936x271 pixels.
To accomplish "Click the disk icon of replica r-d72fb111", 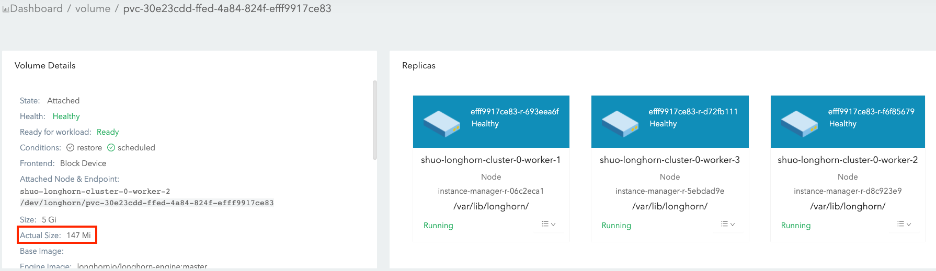I will pos(620,123).
